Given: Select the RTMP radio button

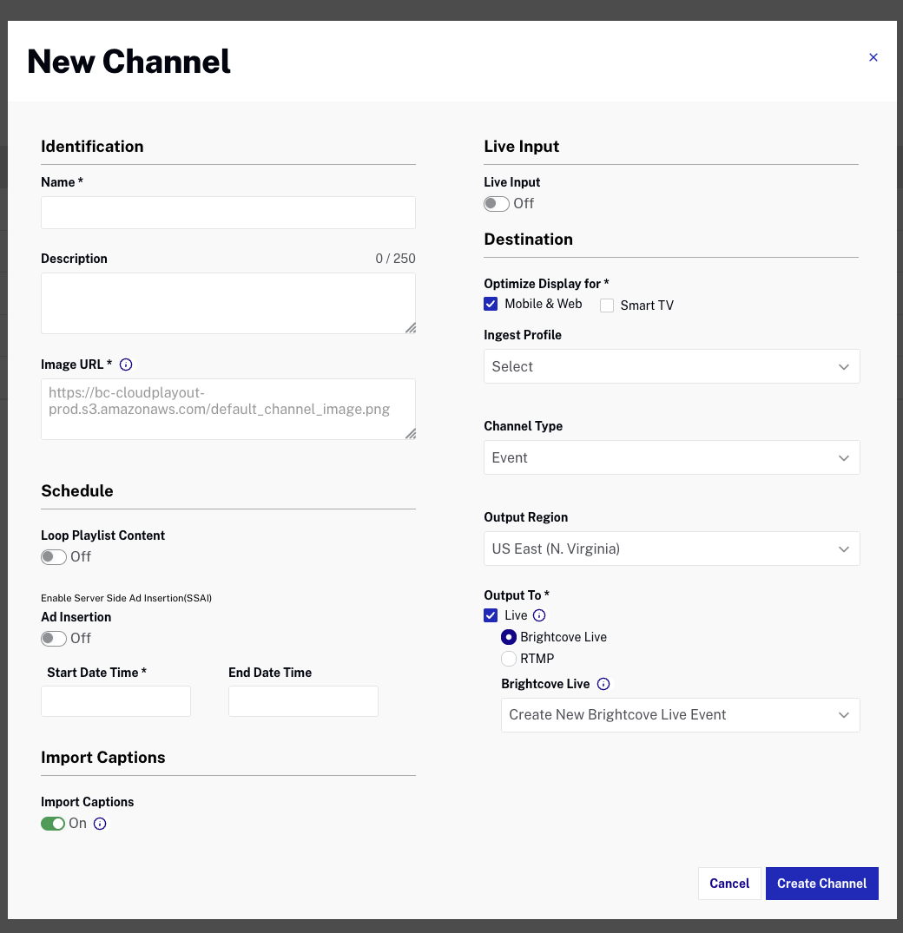Looking at the screenshot, I should pos(509,658).
